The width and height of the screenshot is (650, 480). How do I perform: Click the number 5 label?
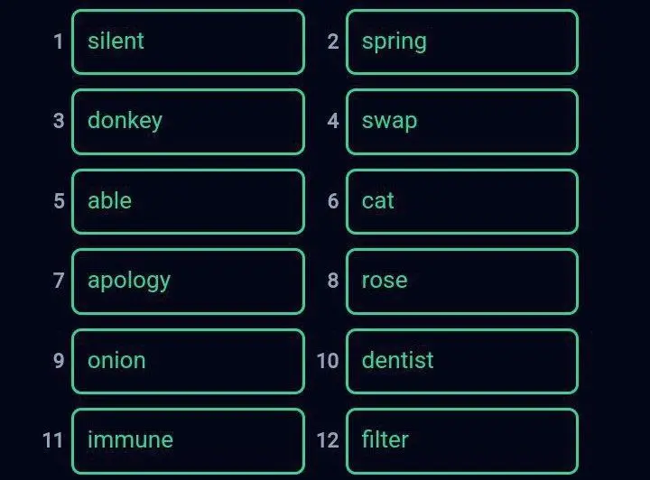tap(60, 201)
